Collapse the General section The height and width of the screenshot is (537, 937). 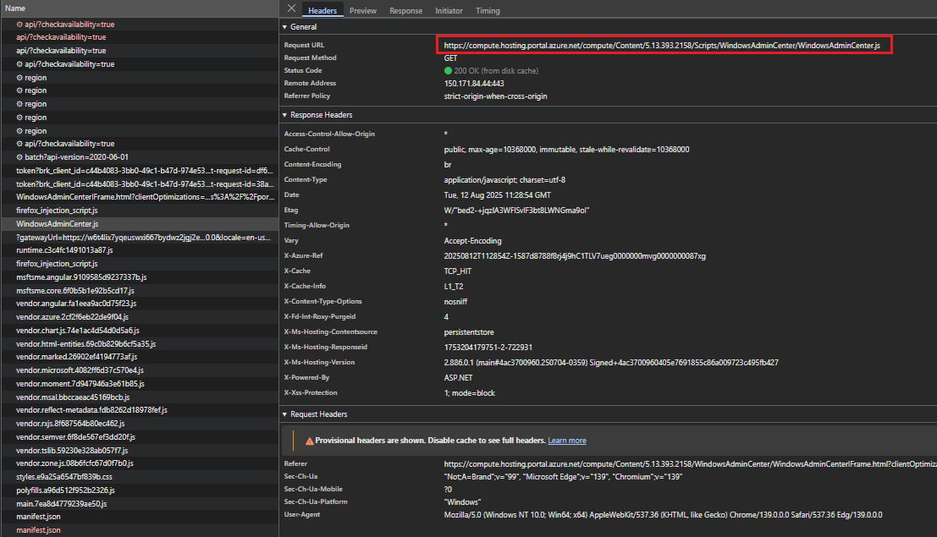tap(285, 27)
